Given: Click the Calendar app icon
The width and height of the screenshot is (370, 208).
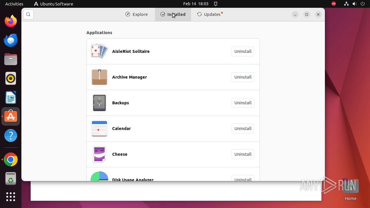Looking at the screenshot, I should pyautogui.click(x=99, y=129).
